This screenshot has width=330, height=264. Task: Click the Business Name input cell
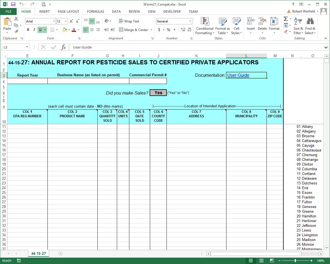[x=88, y=81]
